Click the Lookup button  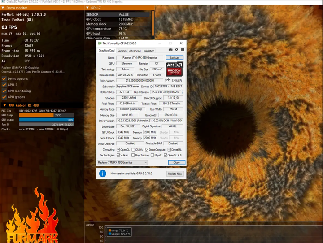coord(175,58)
